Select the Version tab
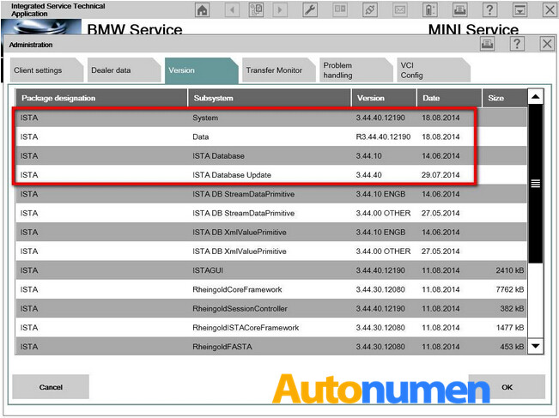 point(201,70)
